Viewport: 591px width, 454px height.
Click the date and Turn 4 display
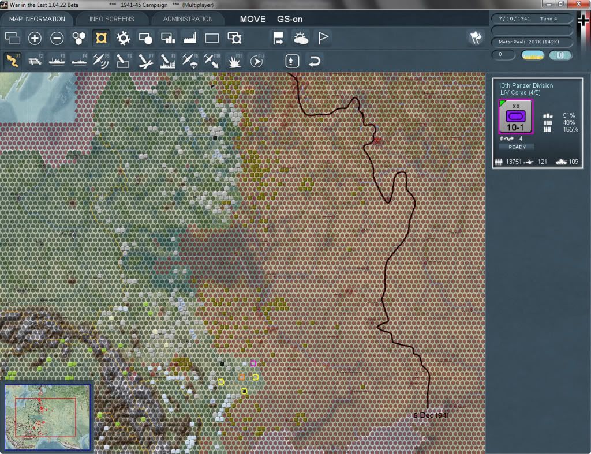point(532,18)
